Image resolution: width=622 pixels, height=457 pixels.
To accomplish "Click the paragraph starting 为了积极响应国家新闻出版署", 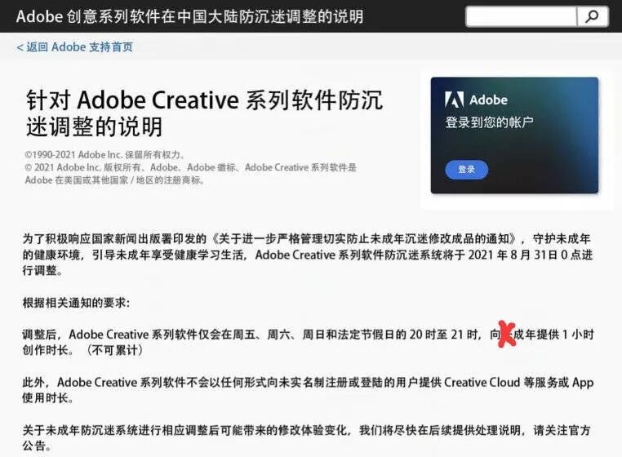I will [x=308, y=255].
